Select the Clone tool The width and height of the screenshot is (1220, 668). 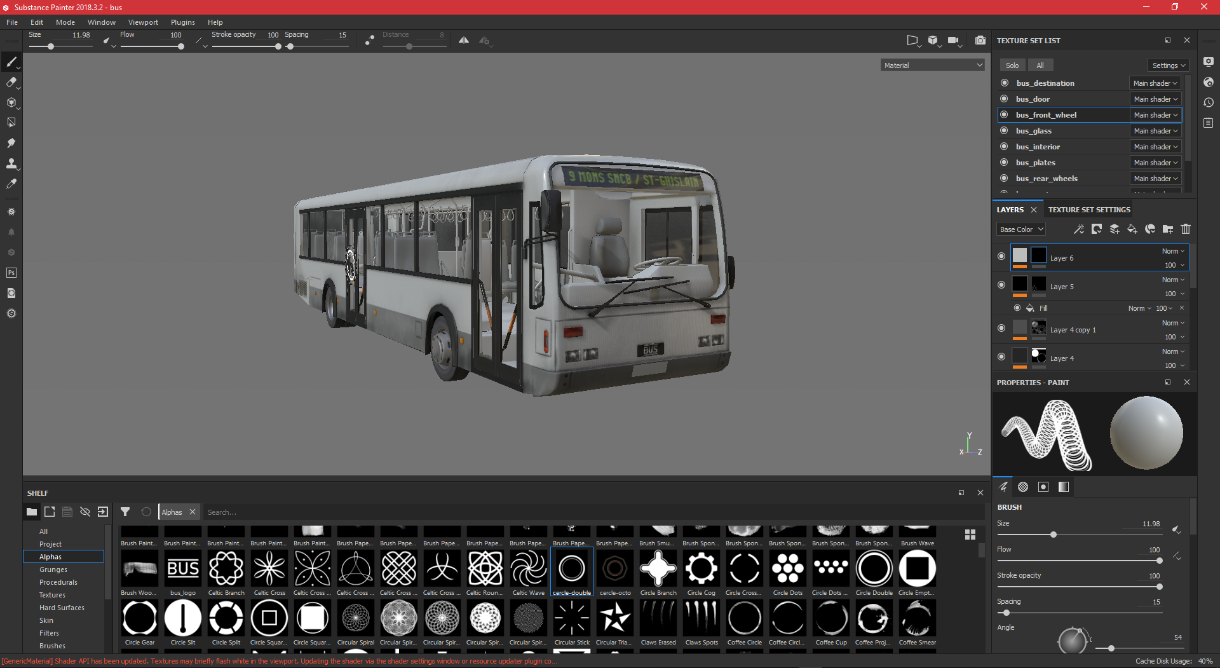click(x=11, y=163)
